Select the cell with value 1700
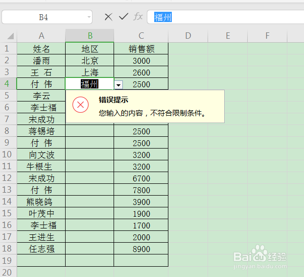The width and height of the screenshot is (304, 277). click(141, 225)
